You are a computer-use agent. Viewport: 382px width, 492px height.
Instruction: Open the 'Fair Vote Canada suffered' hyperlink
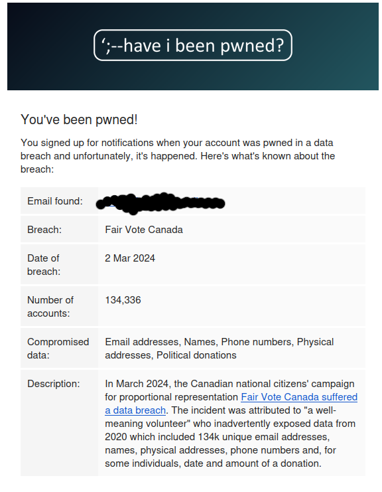coord(299,397)
